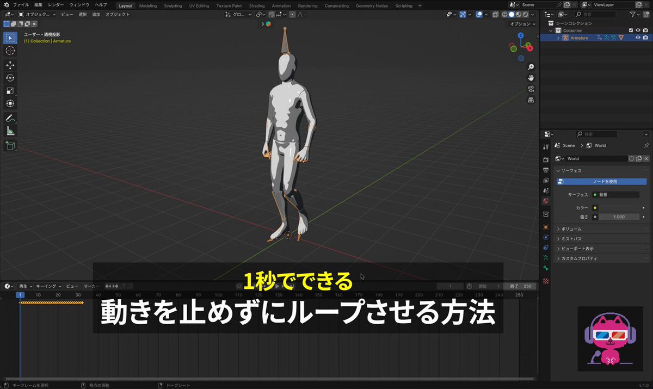Select the Select Box tool in left toolbar
This screenshot has height=389, width=653.
click(x=10, y=38)
